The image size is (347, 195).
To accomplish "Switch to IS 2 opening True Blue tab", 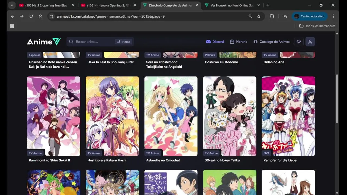I will (47, 5).
